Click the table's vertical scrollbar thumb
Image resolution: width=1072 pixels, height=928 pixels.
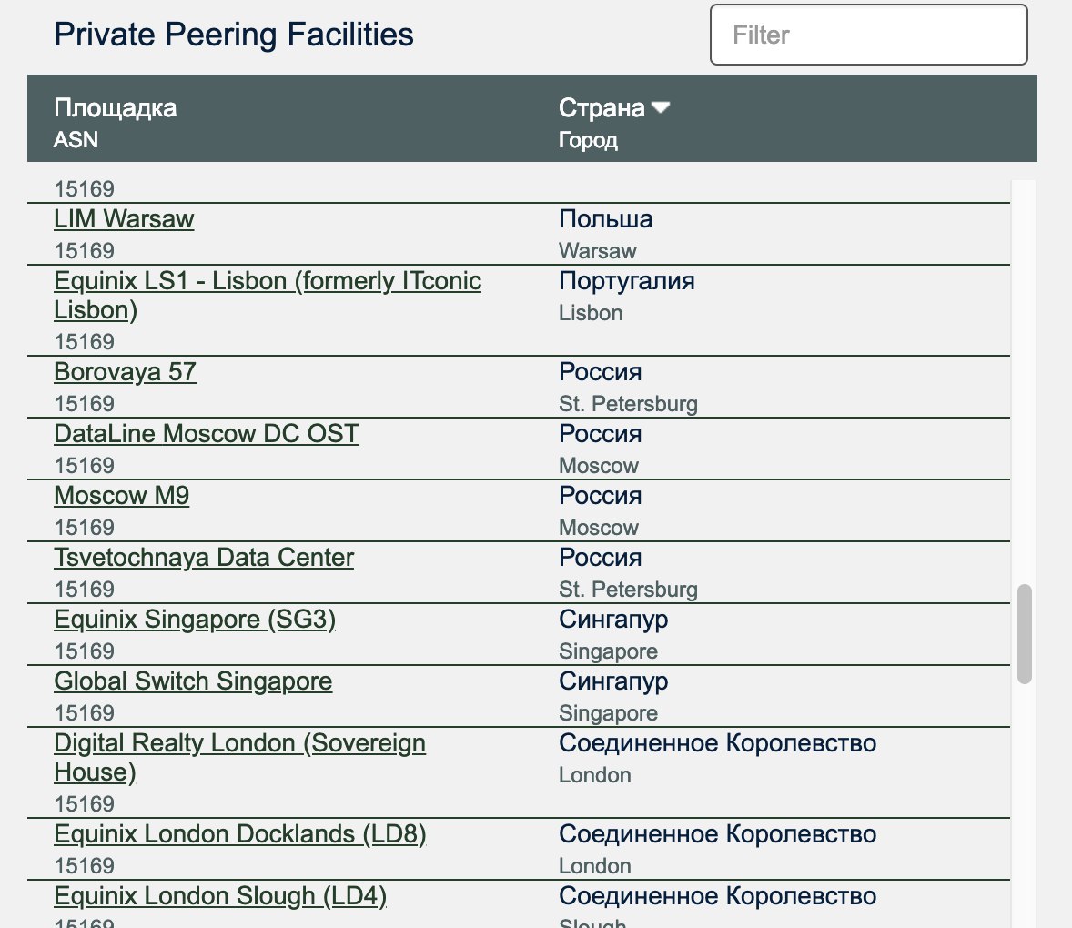pos(1024,633)
